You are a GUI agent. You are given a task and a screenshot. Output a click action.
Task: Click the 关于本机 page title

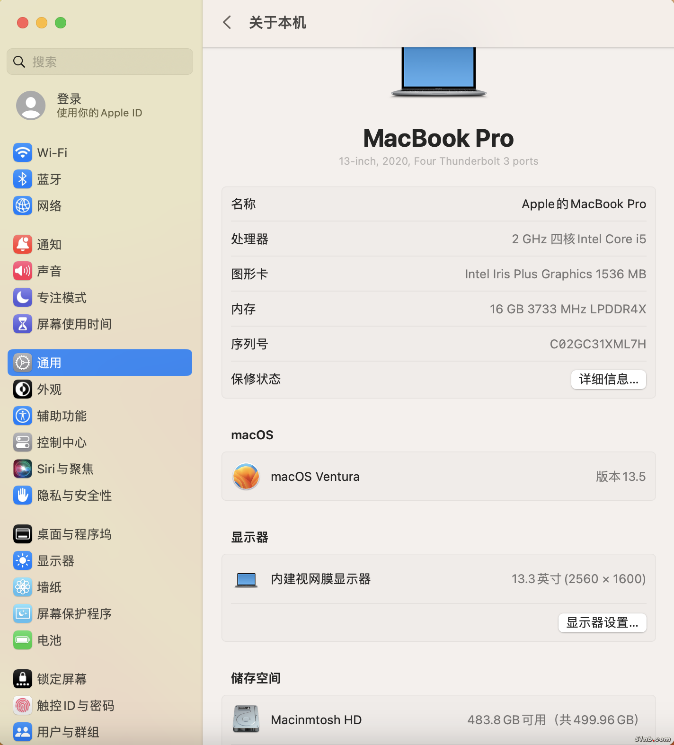[277, 22]
